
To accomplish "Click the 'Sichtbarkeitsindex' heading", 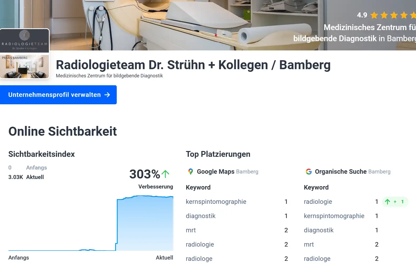I will coord(41,154).
